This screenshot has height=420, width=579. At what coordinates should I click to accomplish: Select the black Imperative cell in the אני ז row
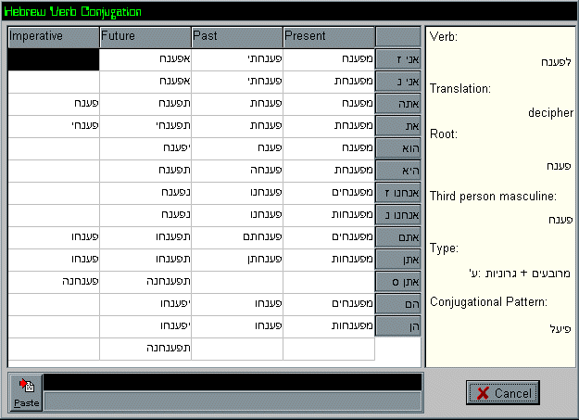pyautogui.click(x=54, y=59)
